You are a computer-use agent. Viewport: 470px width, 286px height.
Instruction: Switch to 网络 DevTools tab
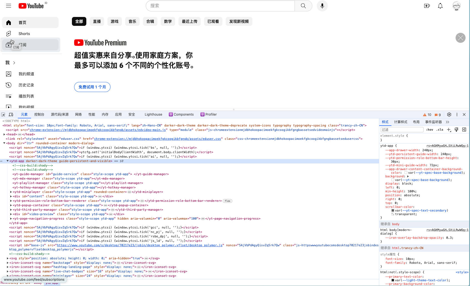coord(78,115)
